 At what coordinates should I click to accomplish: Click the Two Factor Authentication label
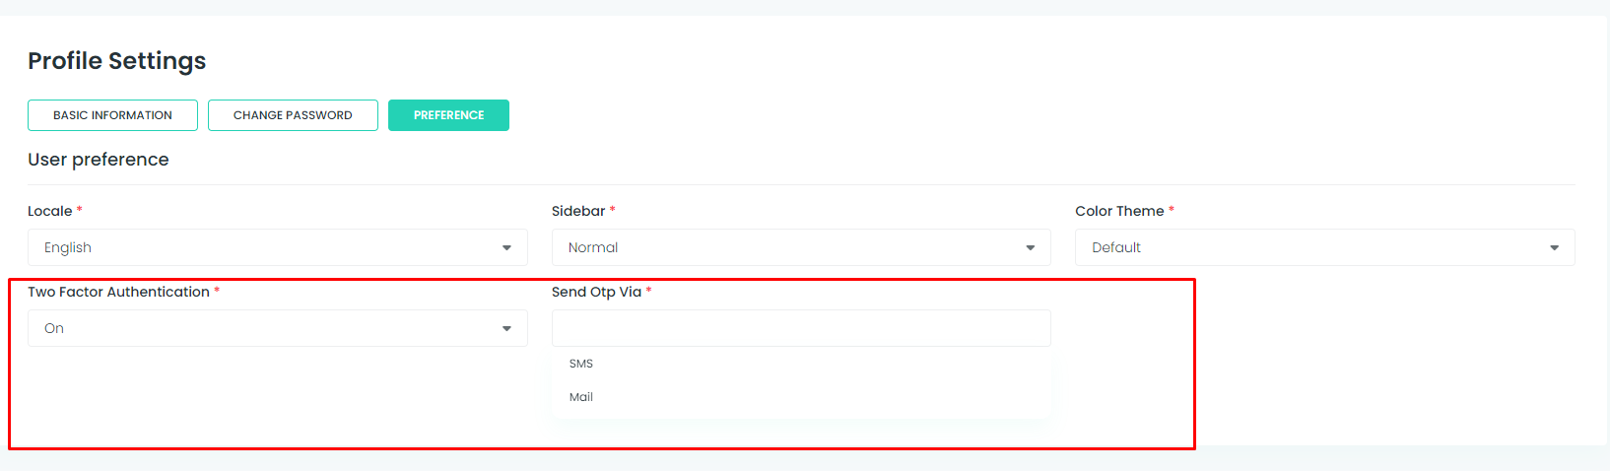tap(118, 292)
